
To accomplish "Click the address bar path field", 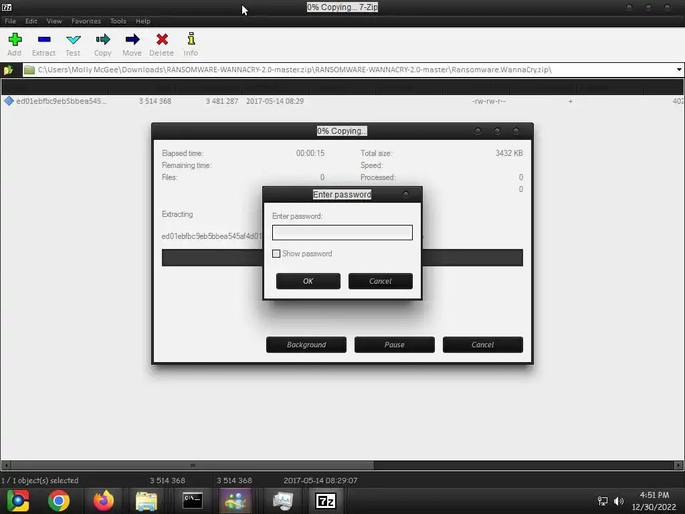I will coord(349,70).
